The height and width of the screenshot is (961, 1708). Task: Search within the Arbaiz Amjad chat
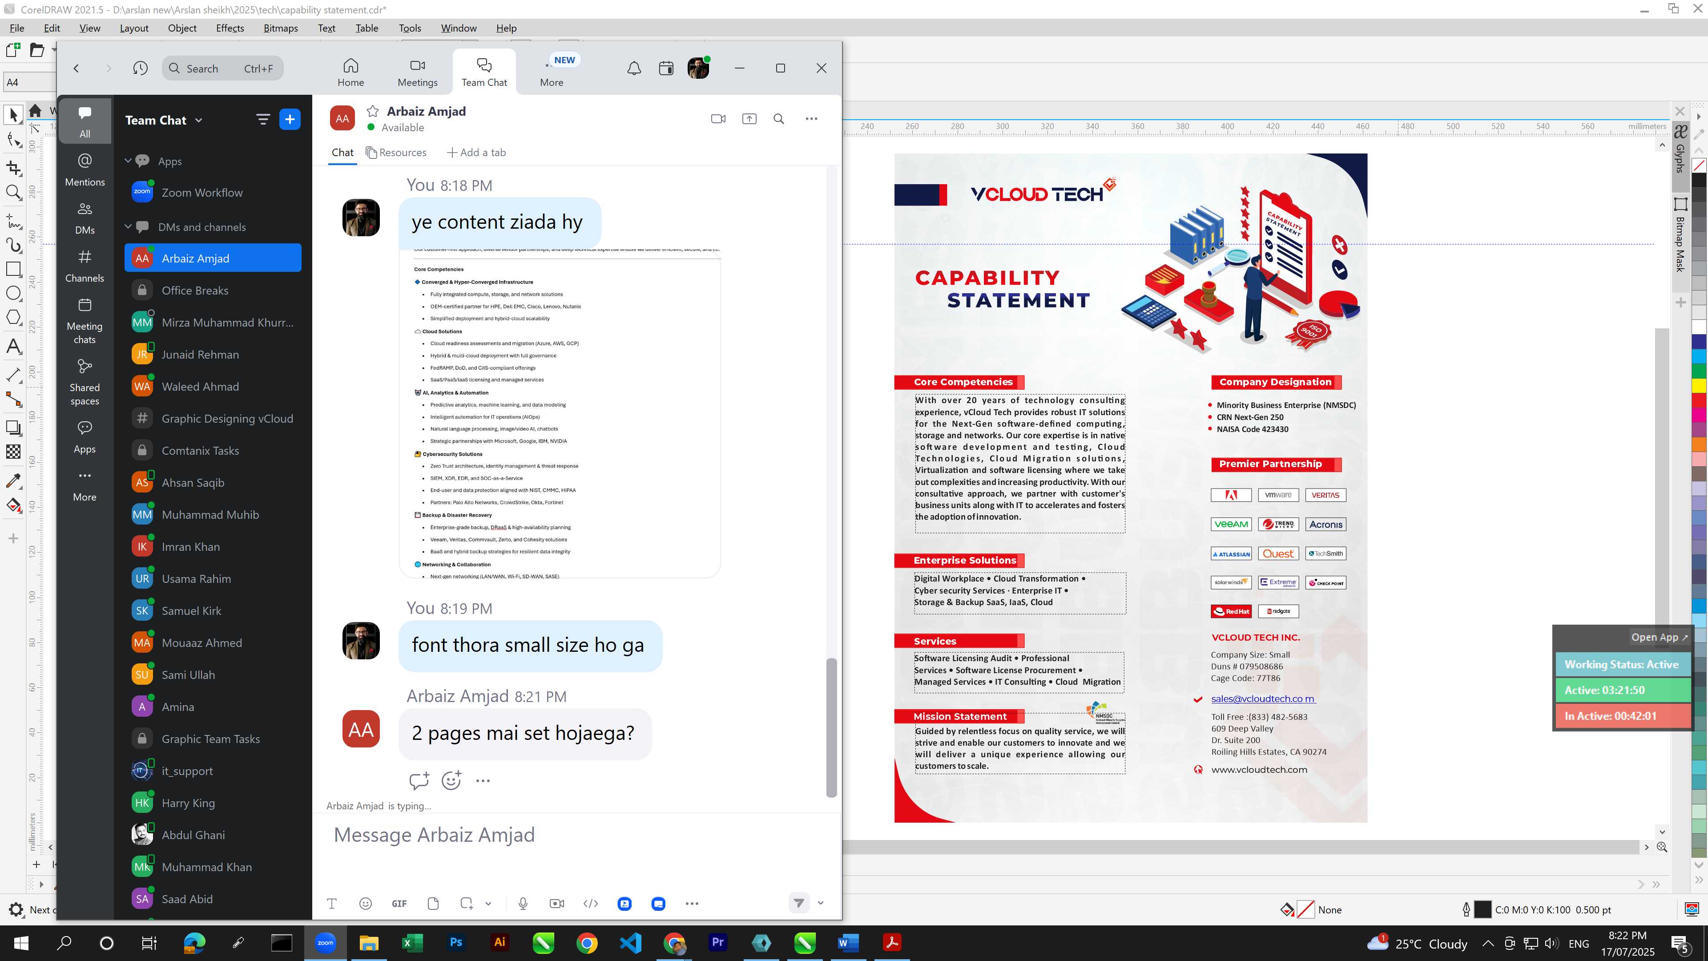(x=779, y=119)
